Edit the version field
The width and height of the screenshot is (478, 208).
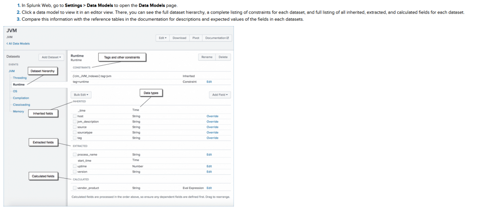click(x=209, y=172)
